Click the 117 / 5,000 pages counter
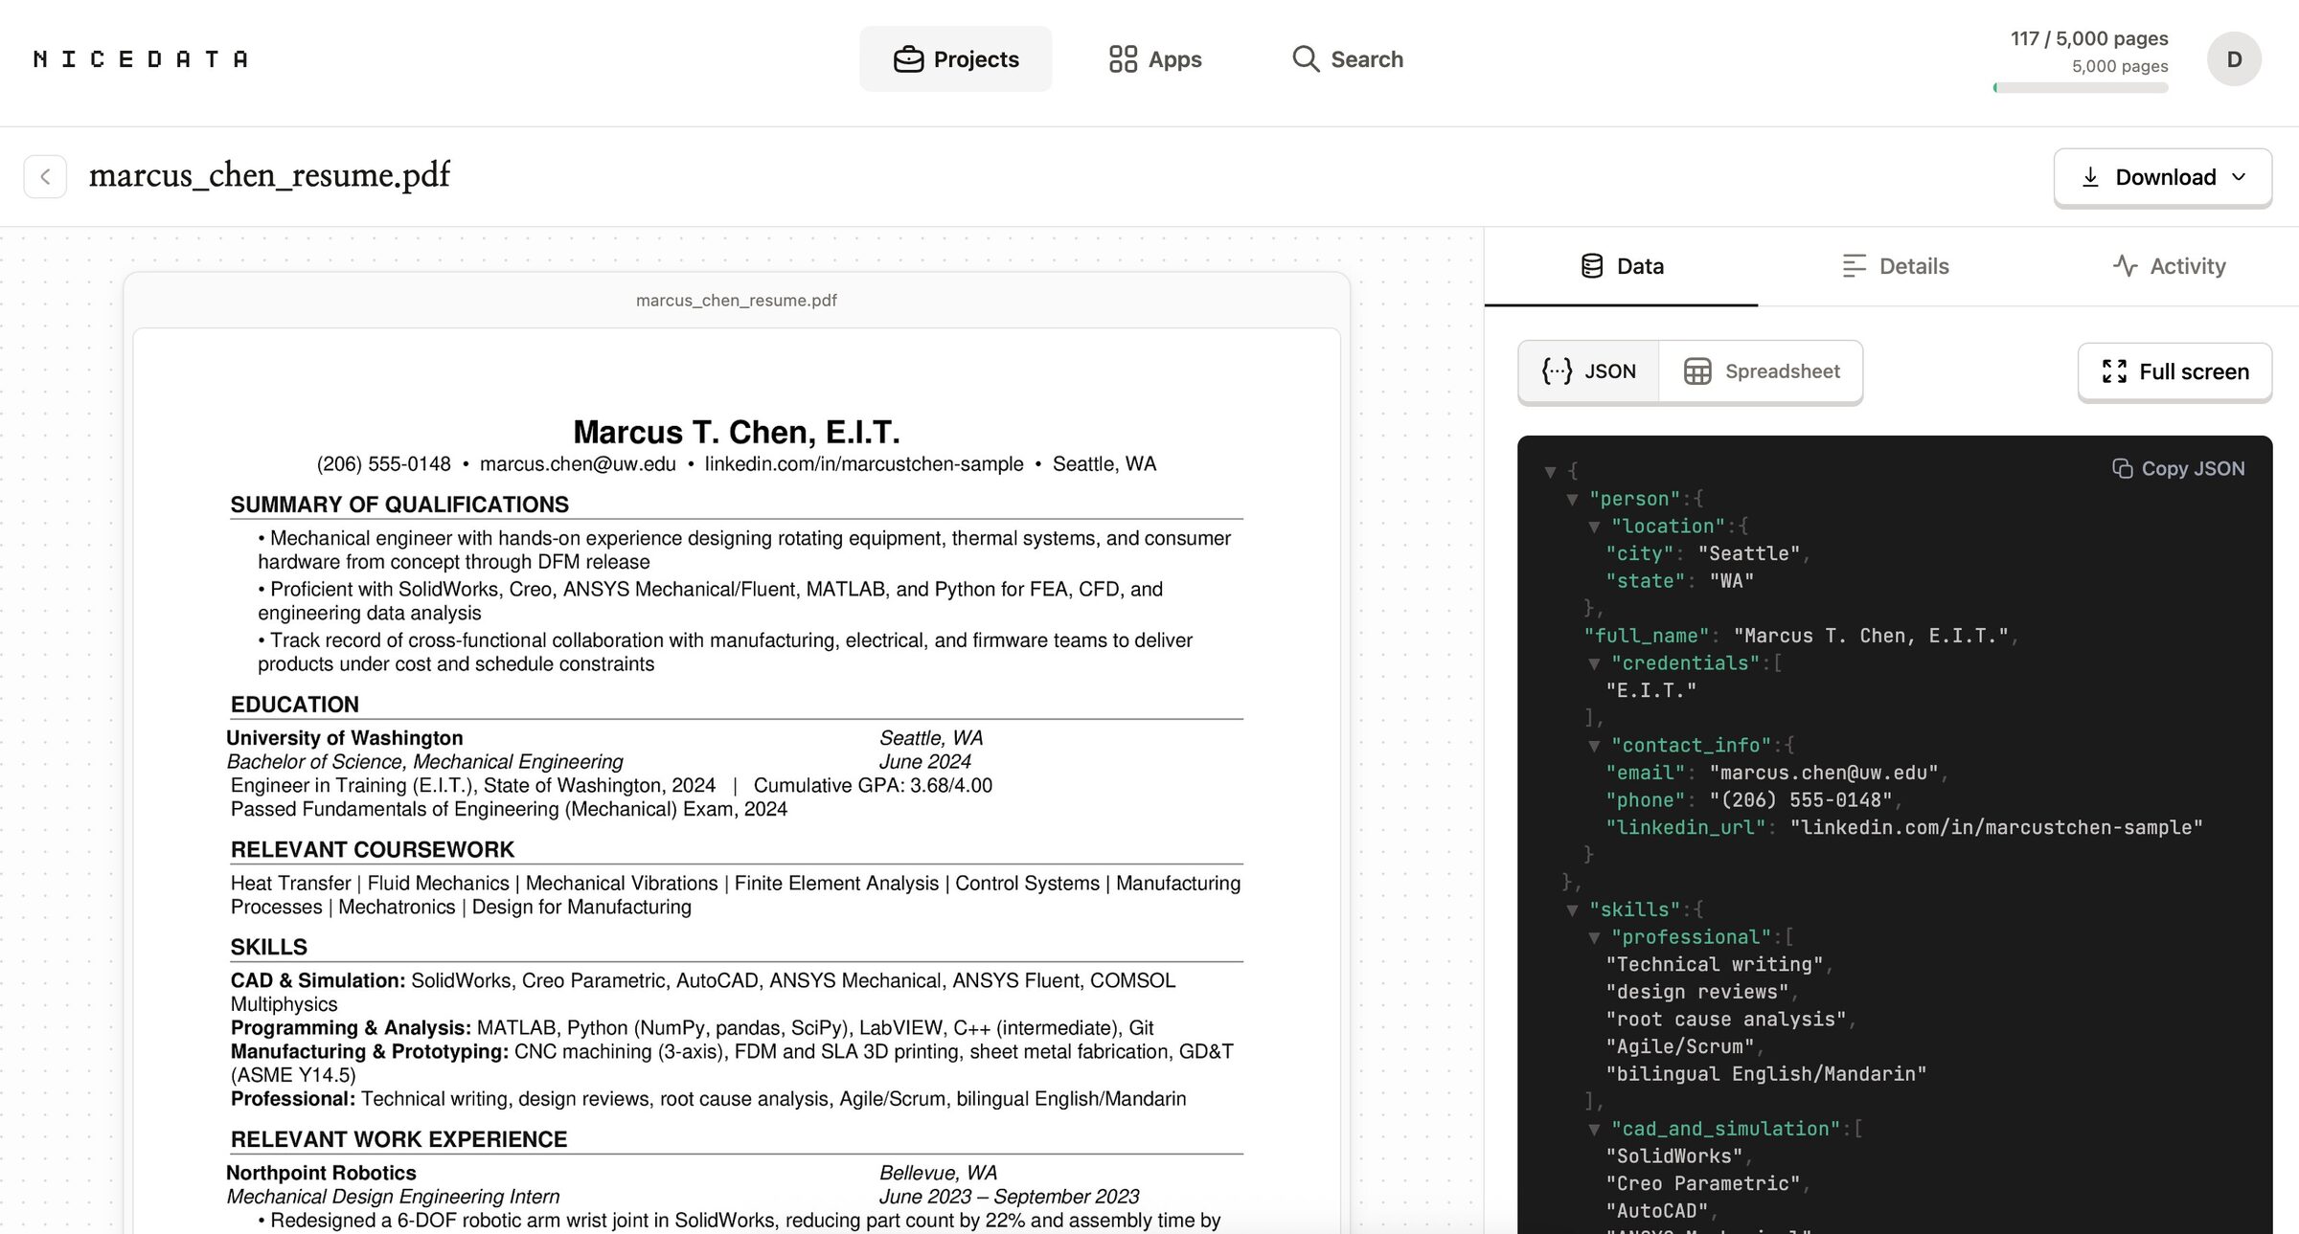 (2089, 39)
